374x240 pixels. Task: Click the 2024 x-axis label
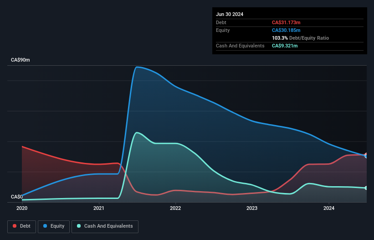point(329,208)
